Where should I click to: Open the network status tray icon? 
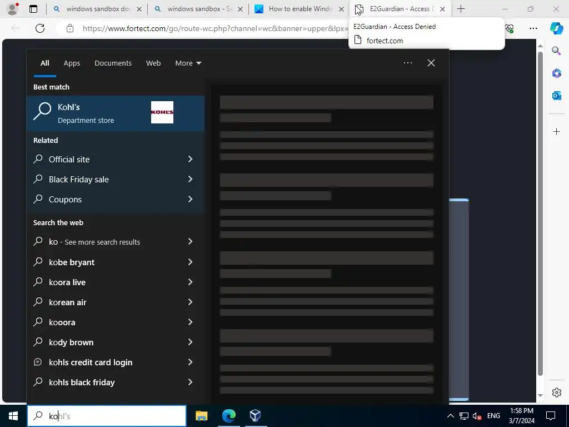(464, 416)
